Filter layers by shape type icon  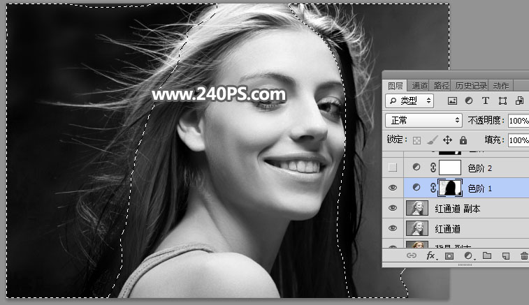point(502,101)
